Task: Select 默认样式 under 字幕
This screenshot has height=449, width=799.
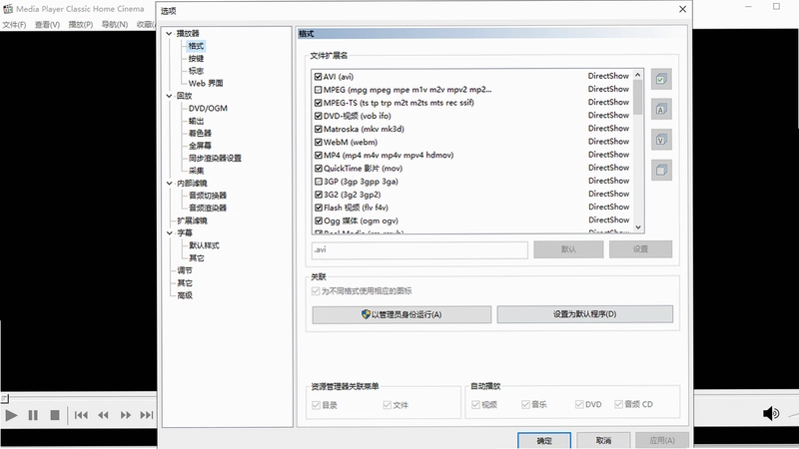Action: 204,245
